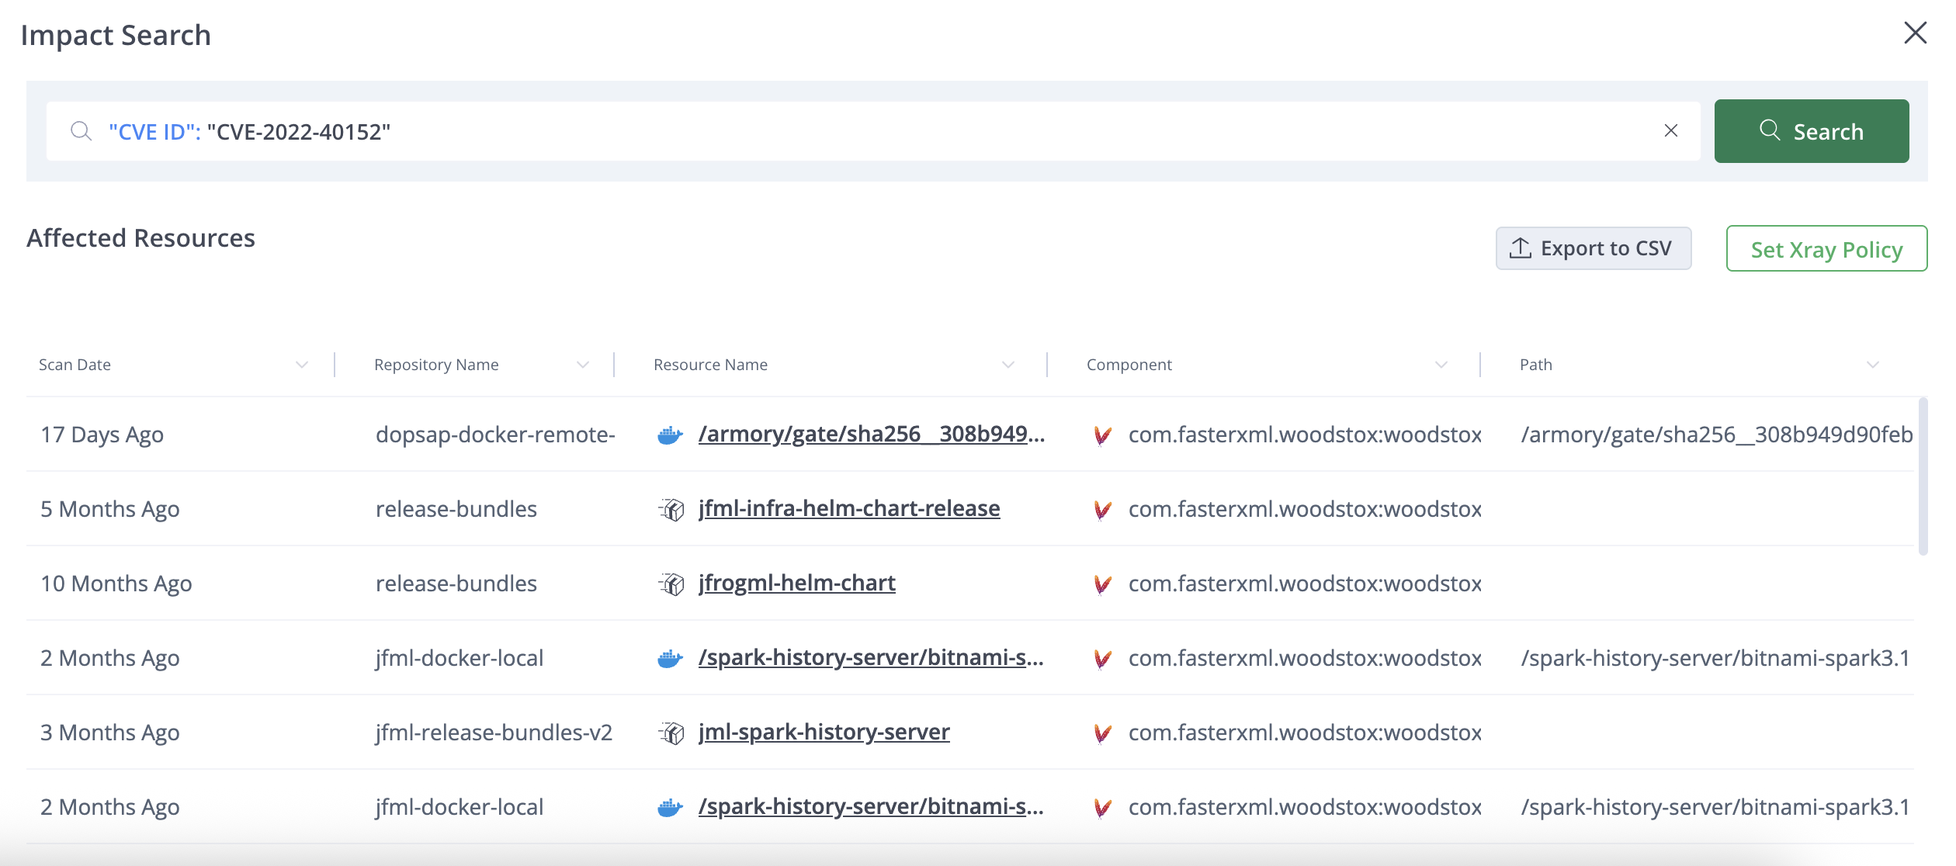
Task: Expand the Resource Name column chevron
Action: coord(1007,365)
